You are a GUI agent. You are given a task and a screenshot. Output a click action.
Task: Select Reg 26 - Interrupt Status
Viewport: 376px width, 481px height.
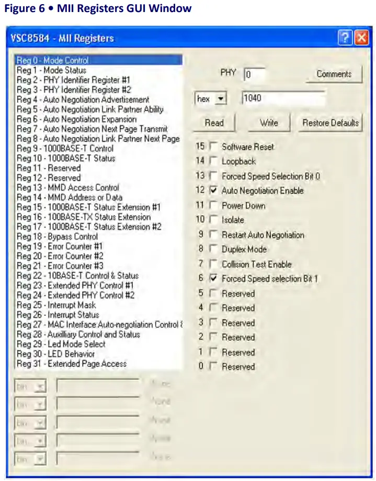(x=99, y=315)
